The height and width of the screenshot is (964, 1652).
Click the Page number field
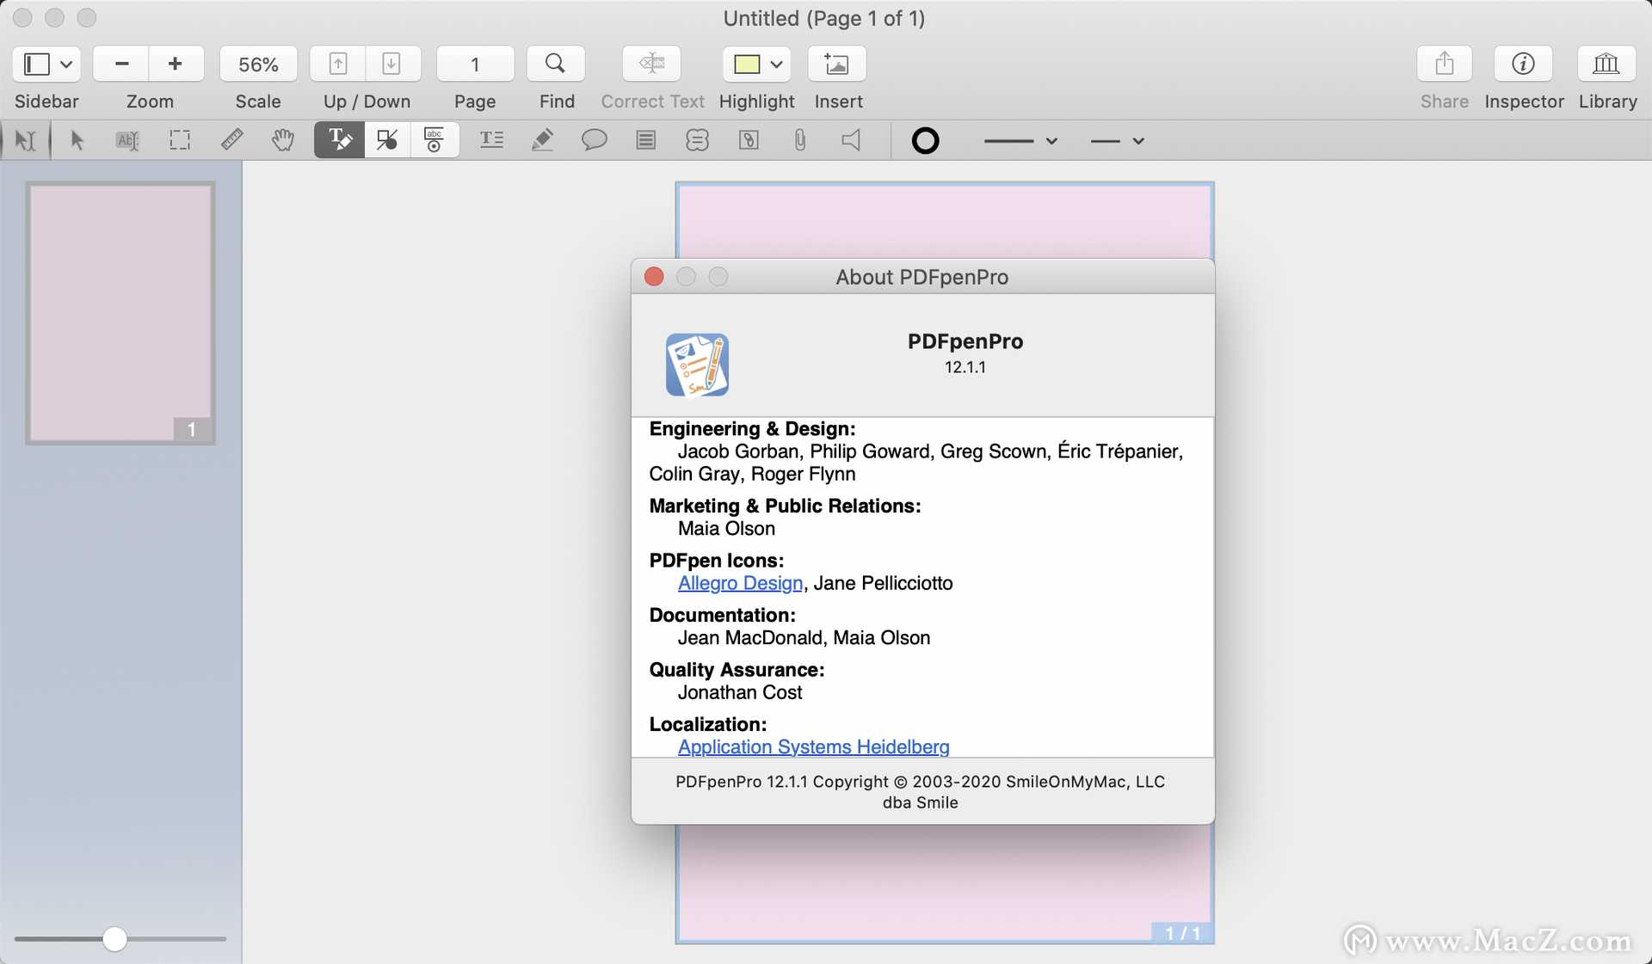pos(475,64)
